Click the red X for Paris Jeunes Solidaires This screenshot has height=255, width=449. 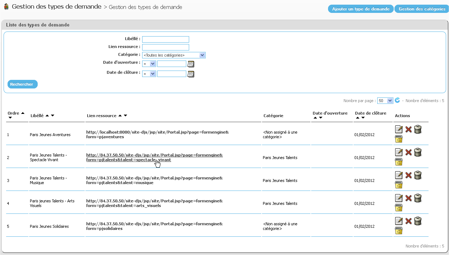pos(408,221)
